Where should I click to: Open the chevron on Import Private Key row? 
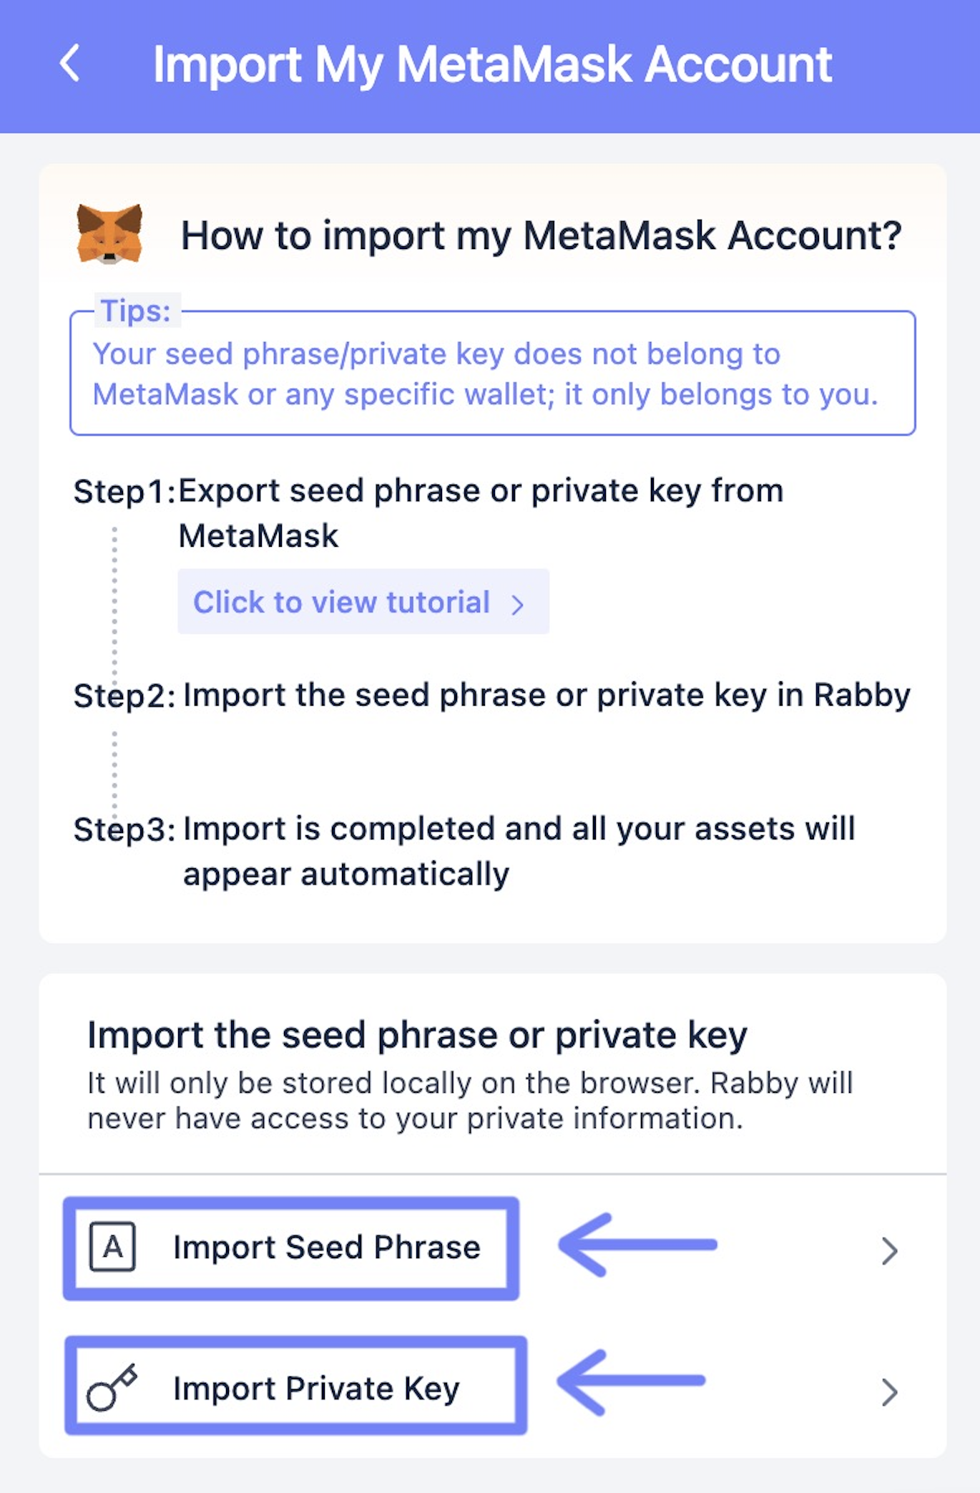pyautogui.click(x=889, y=1392)
